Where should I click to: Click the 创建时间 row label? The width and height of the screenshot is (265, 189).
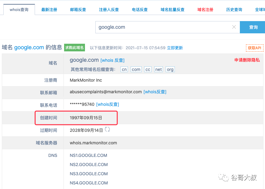(48, 118)
